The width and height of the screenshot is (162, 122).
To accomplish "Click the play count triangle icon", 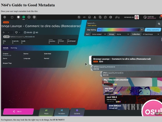I will [x=4, y=33].
